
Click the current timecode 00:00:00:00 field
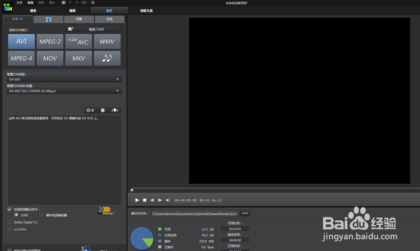click(185, 200)
